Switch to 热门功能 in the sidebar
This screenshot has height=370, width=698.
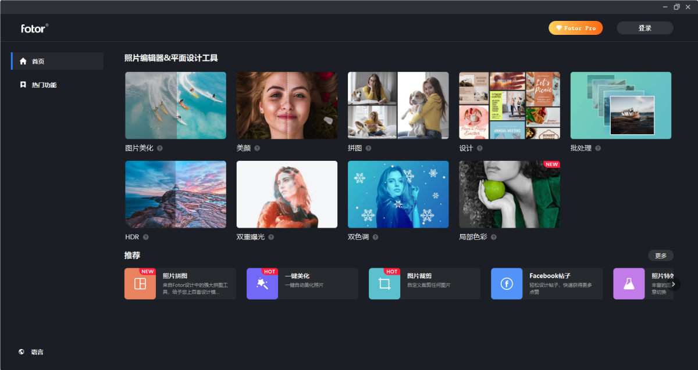(44, 85)
